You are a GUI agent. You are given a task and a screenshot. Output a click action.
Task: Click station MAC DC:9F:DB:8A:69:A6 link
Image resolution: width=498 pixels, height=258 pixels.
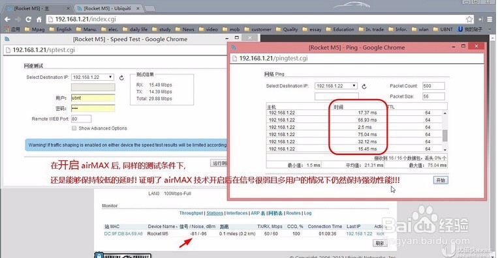click(x=123, y=234)
